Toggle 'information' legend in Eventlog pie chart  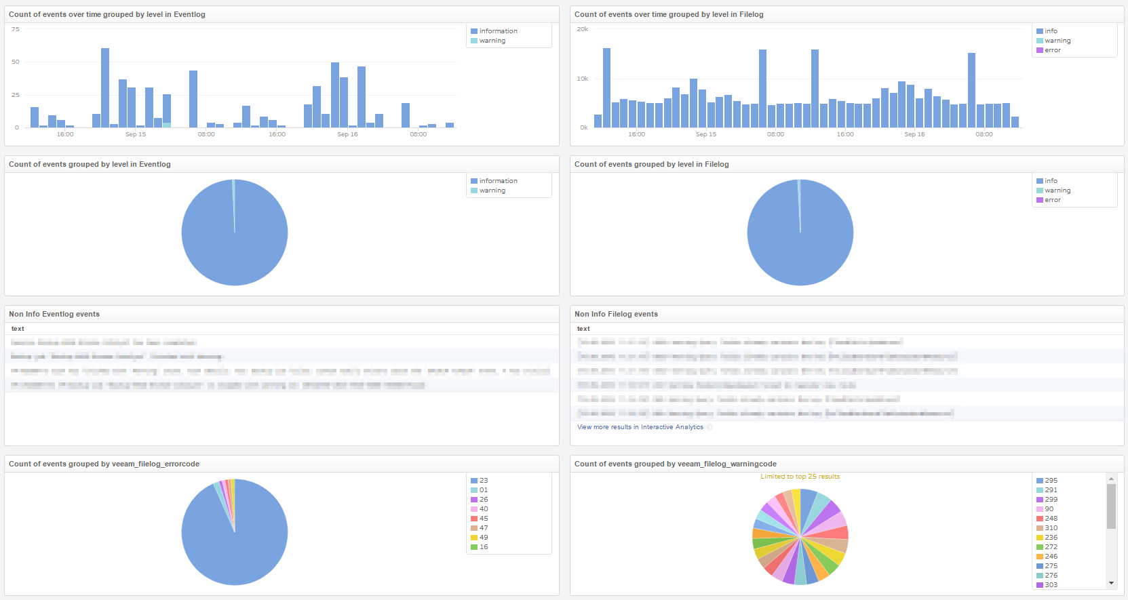[x=494, y=181]
